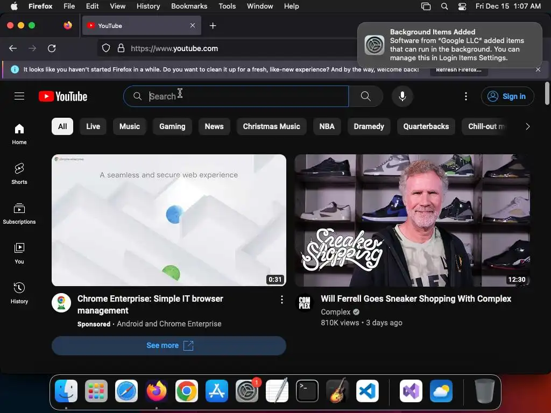Open the Apple menu

[13, 6]
